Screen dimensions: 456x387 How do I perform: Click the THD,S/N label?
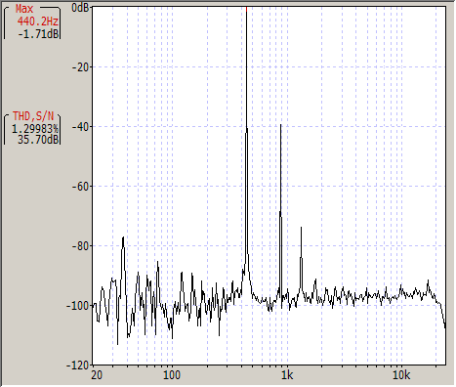[x=33, y=116]
